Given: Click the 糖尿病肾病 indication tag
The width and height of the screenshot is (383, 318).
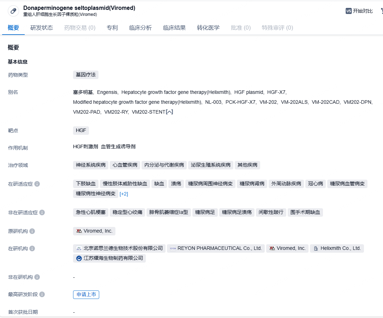Looking at the screenshot, I should tap(252, 184).
